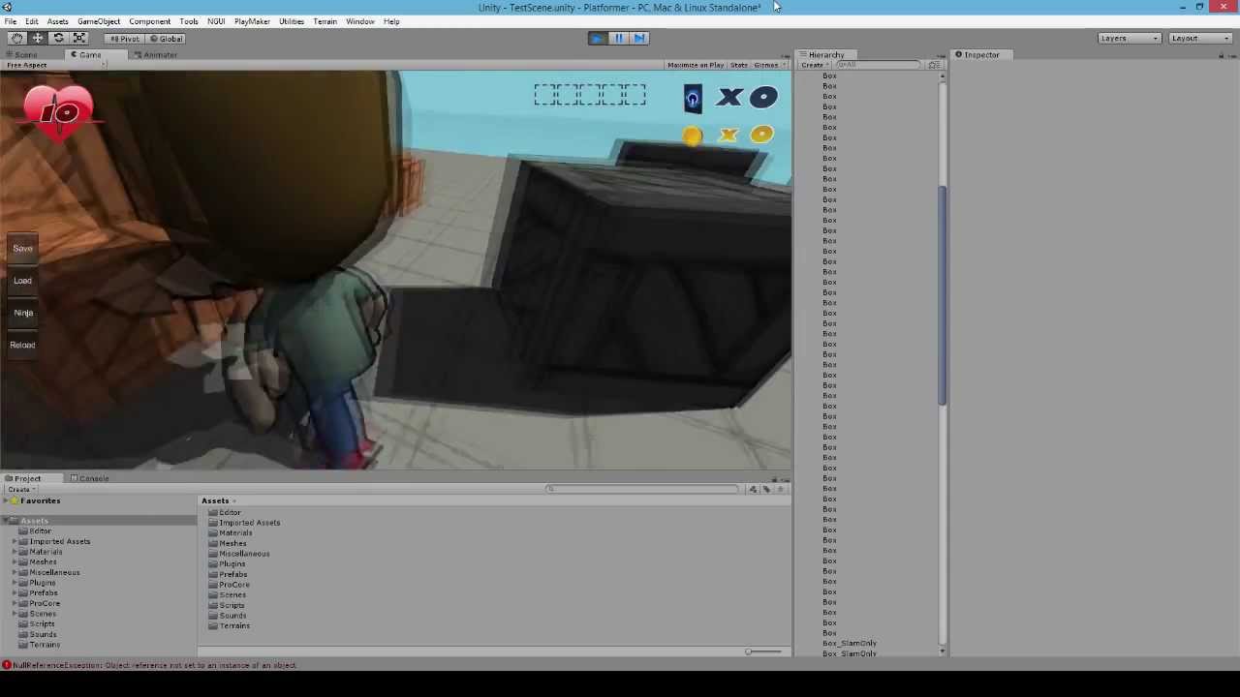Screen dimensions: 1240x697
Task: Select the Editor folder icon in asset list
Action: 213,512
